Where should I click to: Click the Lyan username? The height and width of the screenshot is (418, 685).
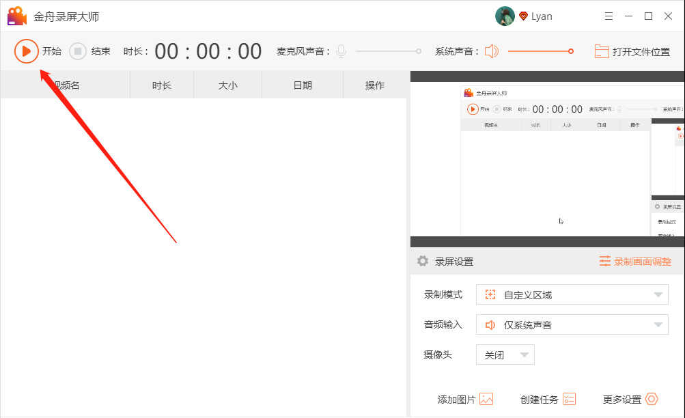tap(542, 16)
